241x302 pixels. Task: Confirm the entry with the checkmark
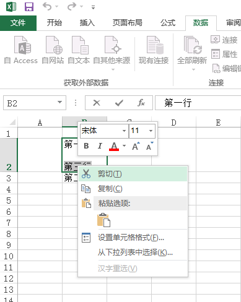(x=119, y=103)
